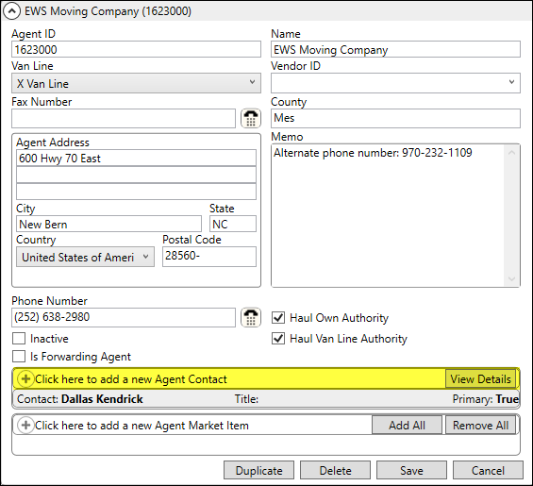Toggle the Is Forwarding Agent checkbox
Image resolution: width=533 pixels, height=486 pixels.
click(19, 357)
